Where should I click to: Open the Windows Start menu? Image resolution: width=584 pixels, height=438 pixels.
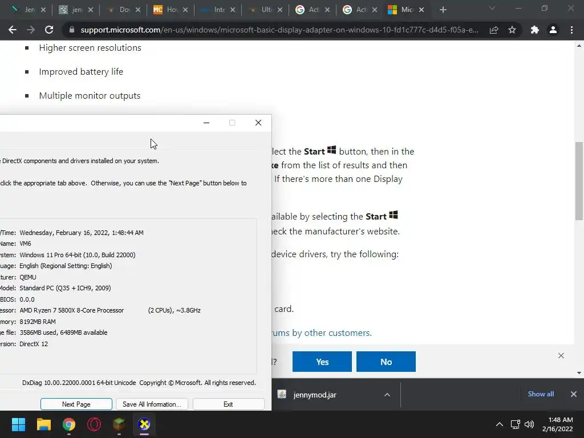[18, 424]
